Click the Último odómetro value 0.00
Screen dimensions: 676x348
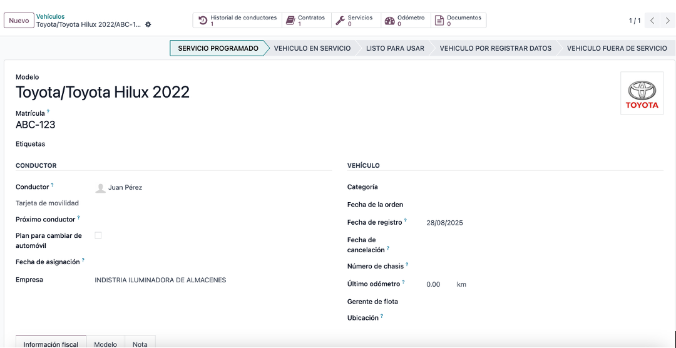pyautogui.click(x=433, y=285)
